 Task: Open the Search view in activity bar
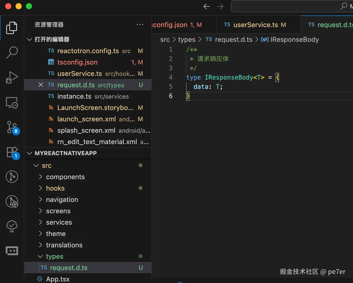pyautogui.click(x=12, y=53)
